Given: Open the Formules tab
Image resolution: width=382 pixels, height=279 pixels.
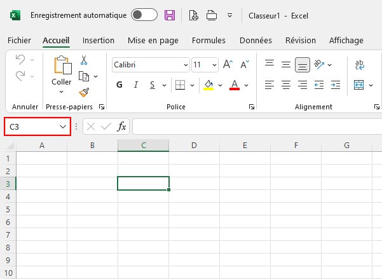Looking at the screenshot, I should tap(208, 41).
